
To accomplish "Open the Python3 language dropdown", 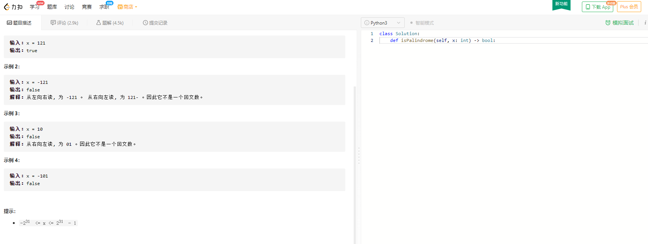I will click(382, 23).
